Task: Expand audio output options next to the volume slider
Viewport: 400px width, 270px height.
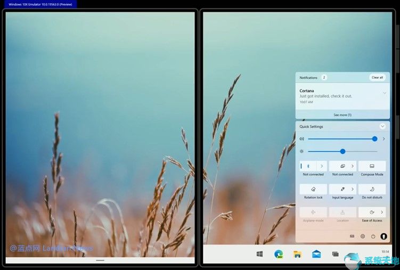Action: click(383, 138)
